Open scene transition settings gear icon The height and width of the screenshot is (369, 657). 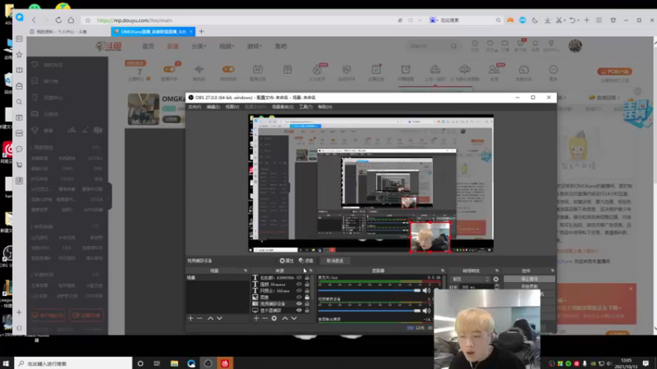496,279
